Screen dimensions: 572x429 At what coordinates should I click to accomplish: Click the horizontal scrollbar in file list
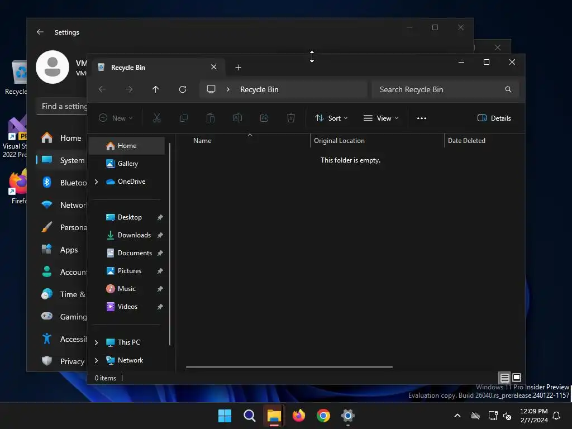tap(289, 367)
